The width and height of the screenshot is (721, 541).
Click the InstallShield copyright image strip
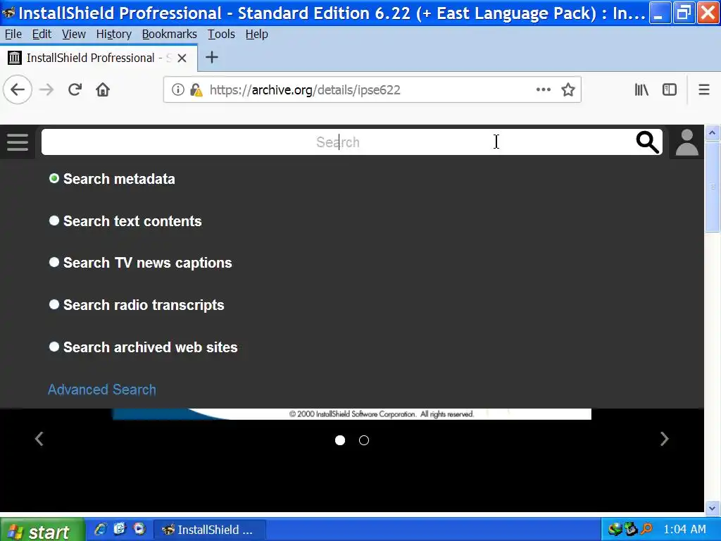point(352,414)
